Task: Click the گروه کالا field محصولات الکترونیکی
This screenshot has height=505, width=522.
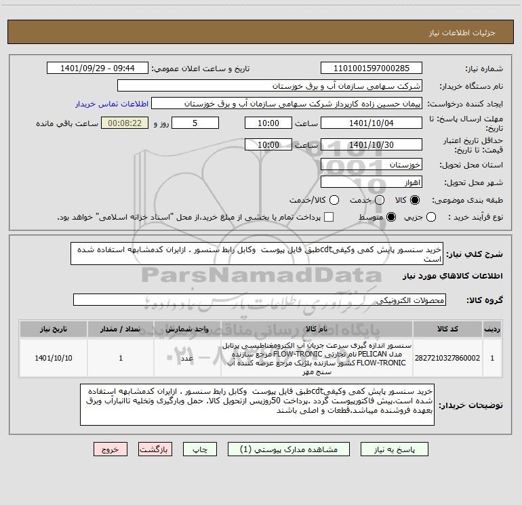Action: pos(260,300)
